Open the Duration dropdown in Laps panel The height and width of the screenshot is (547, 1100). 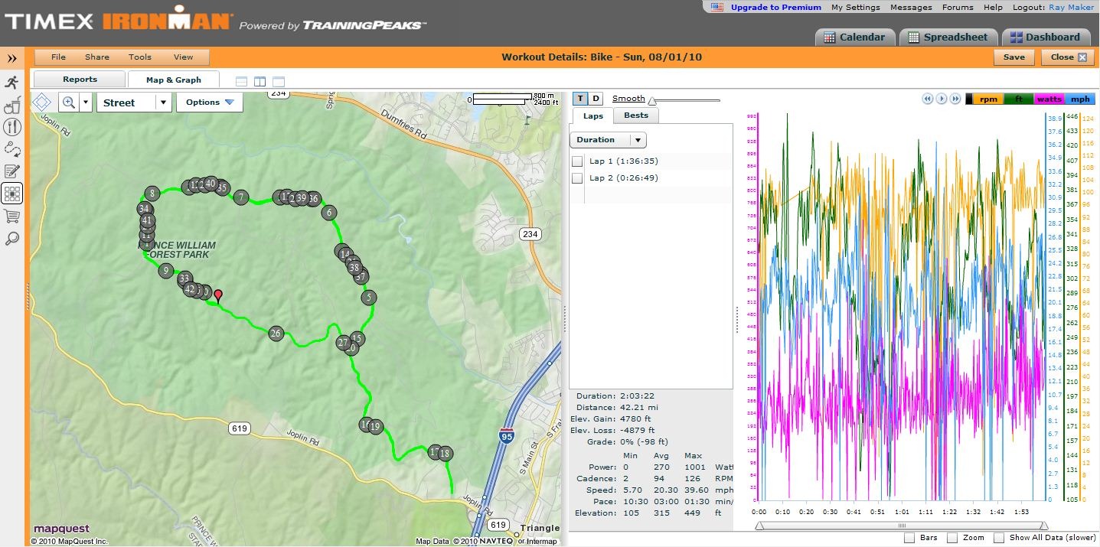click(x=608, y=140)
